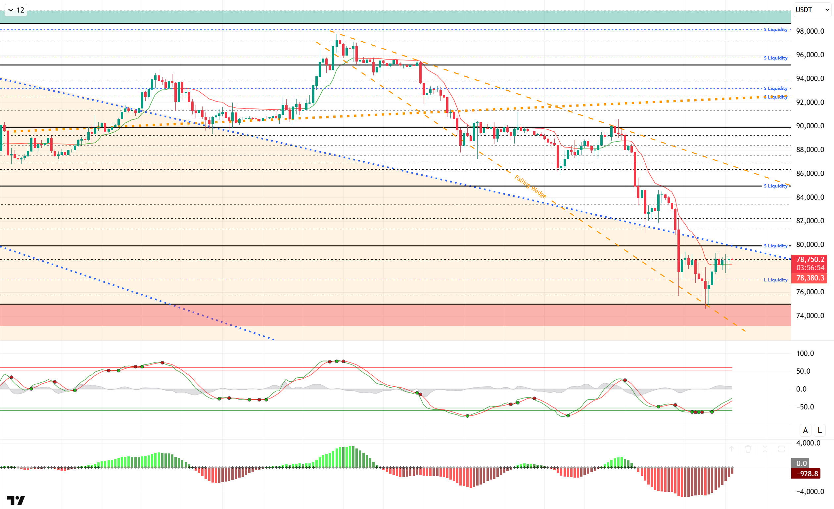This screenshot has height=509, width=834.
Task: Click the teal zone band at top
Action: click(x=406, y=16)
